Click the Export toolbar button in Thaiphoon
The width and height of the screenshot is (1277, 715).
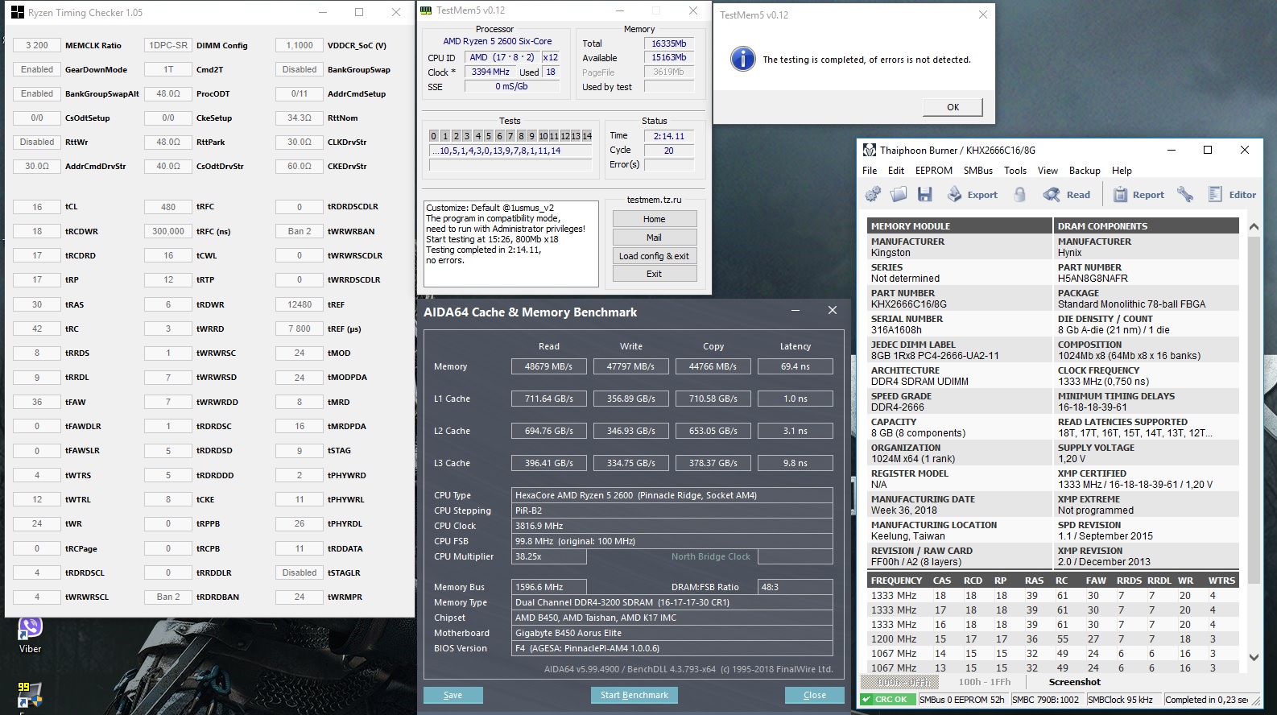pos(972,194)
